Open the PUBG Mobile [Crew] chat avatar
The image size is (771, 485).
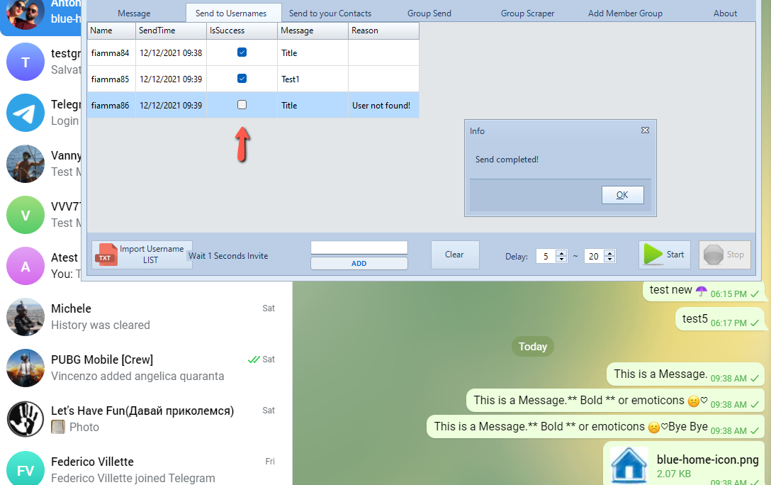point(26,368)
